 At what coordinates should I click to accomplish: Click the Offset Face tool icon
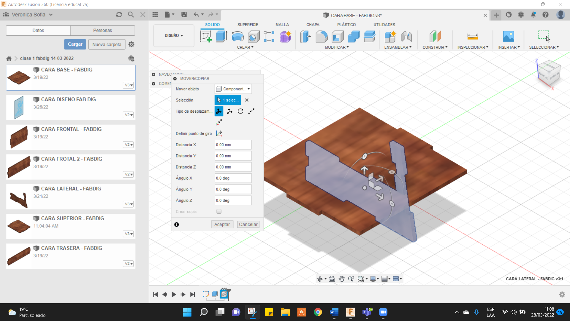point(369,37)
